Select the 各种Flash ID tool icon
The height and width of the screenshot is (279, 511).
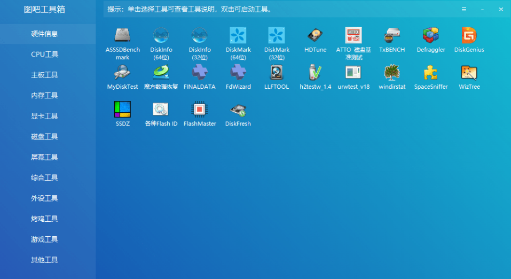click(161, 109)
